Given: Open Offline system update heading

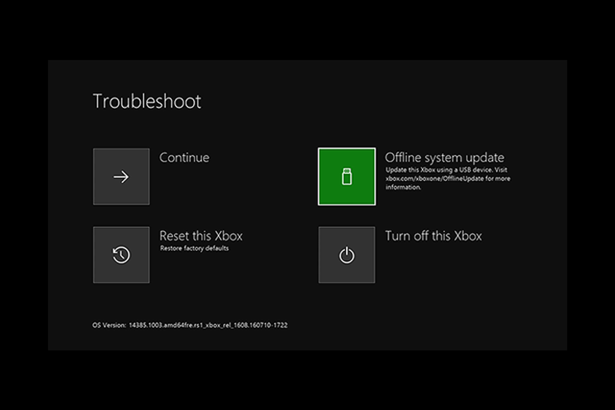Looking at the screenshot, I should tap(444, 158).
